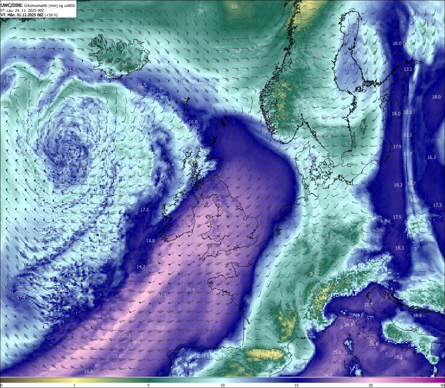Click the '21.7' value over northern Italy
This screenshot has width=445, height=388.
(x=369, y=304)
